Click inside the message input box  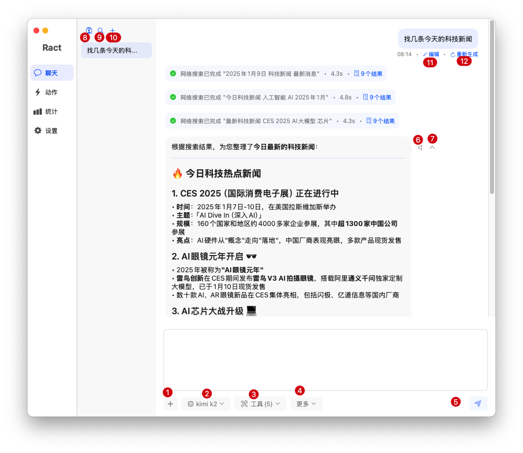(325, 359)
